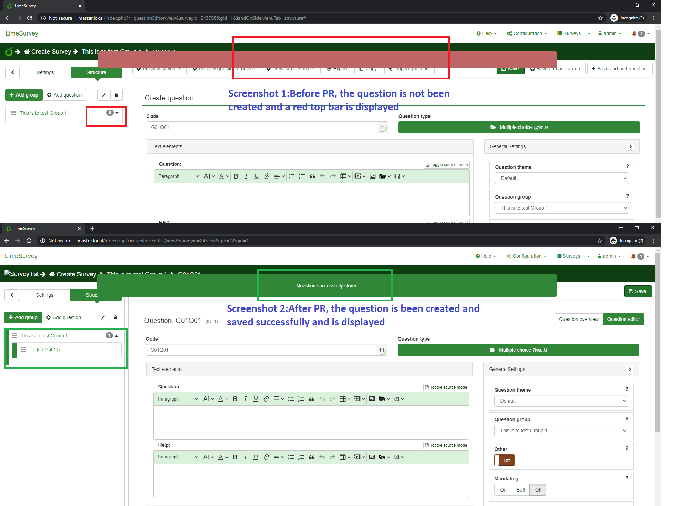This screenshot has width=684, height=506.
Task: Switch to the Question editor tab
Action: tap(623, 319)
